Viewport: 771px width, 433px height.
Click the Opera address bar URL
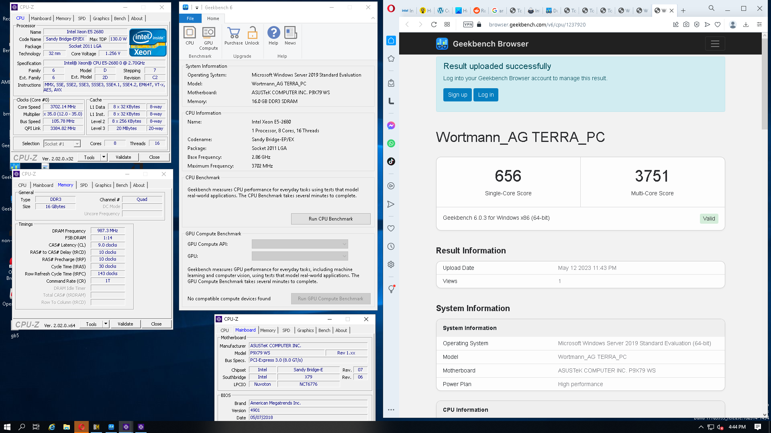click(x=537, y=24)
